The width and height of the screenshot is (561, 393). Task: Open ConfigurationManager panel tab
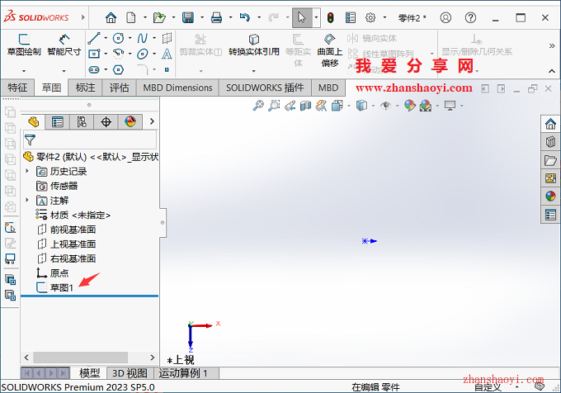coord(82,122)
